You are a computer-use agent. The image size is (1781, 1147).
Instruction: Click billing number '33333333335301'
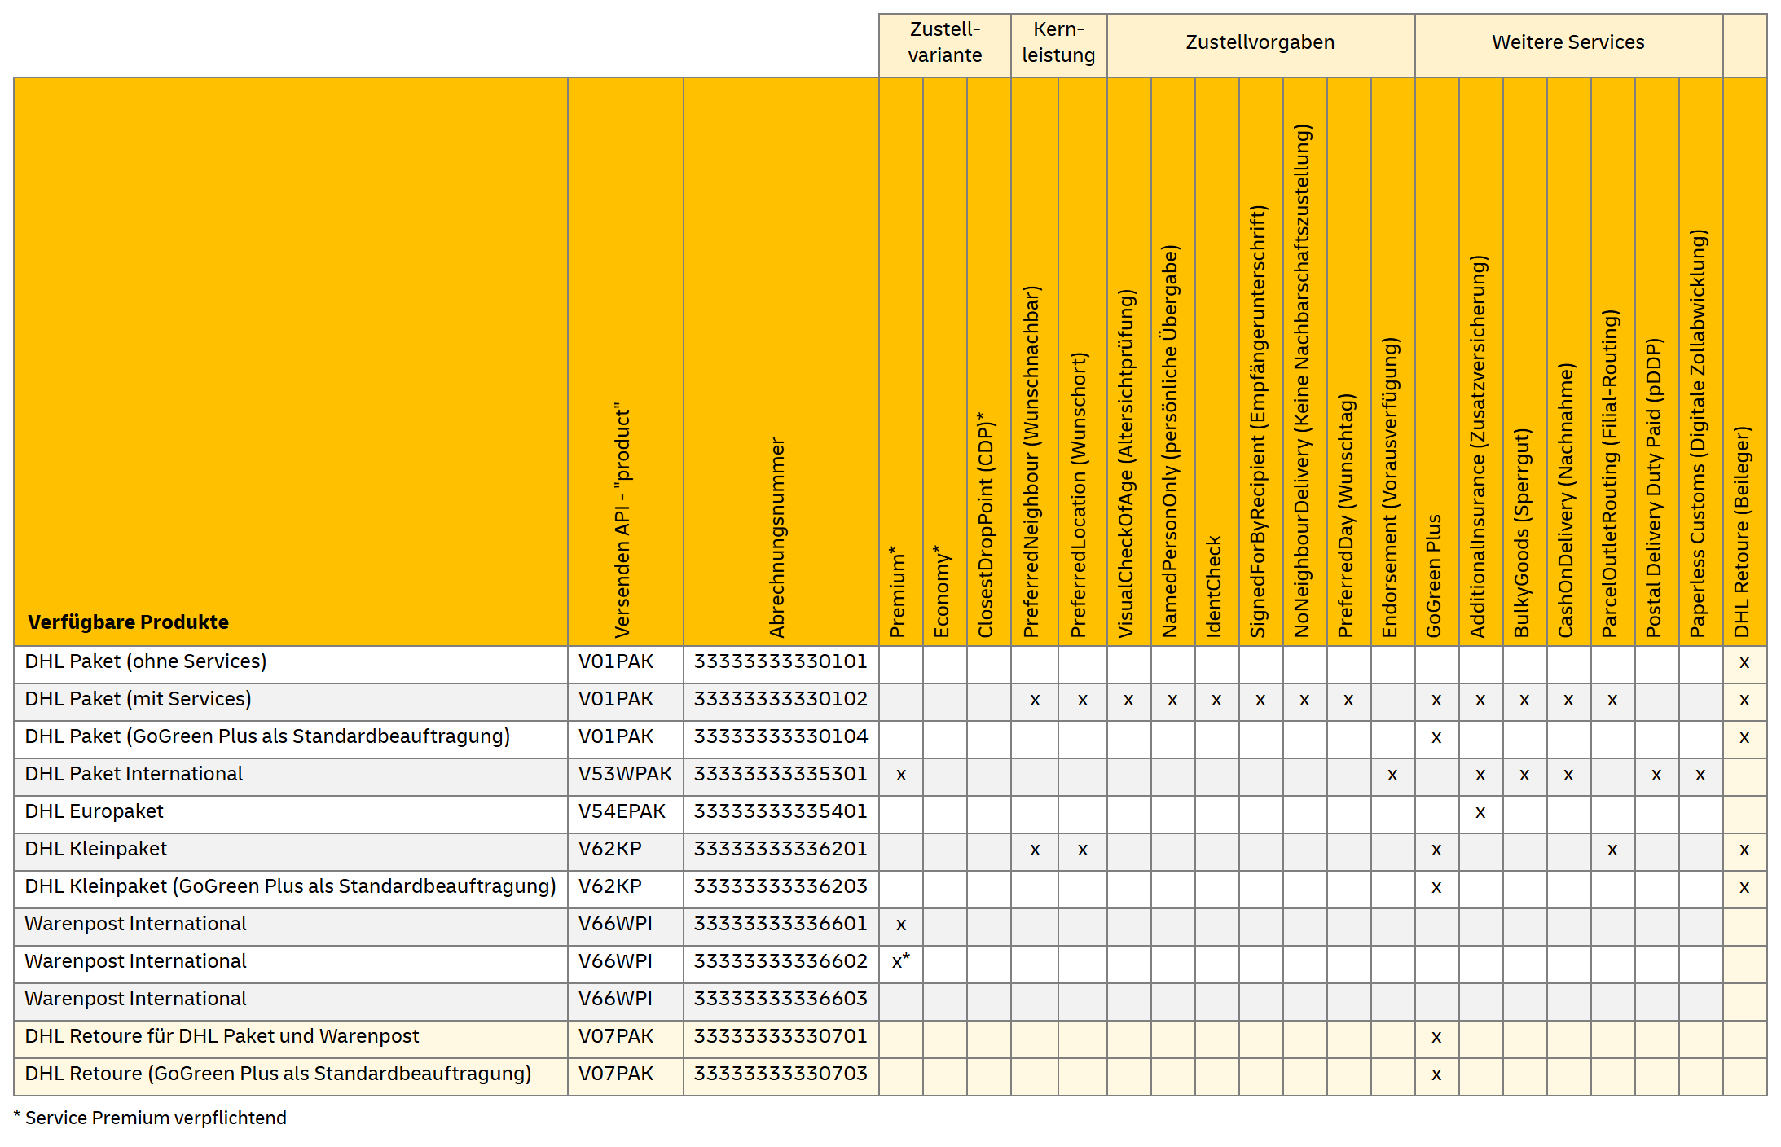(781, 774)
